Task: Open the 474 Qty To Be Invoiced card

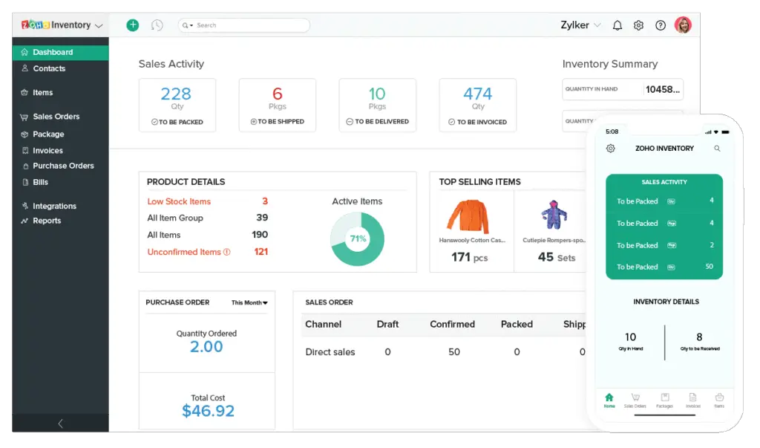Action: (478, 105)
